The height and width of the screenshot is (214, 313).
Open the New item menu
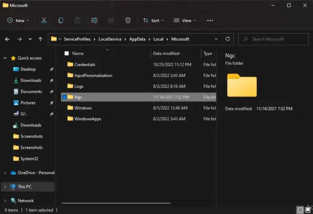pos(18,21)
